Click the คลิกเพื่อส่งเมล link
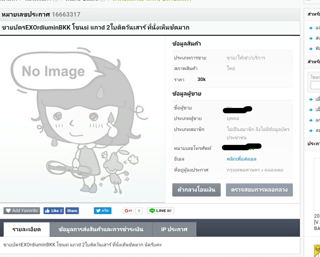The width and height of the screenshot is (320, 257). click(x=241, y=159)
